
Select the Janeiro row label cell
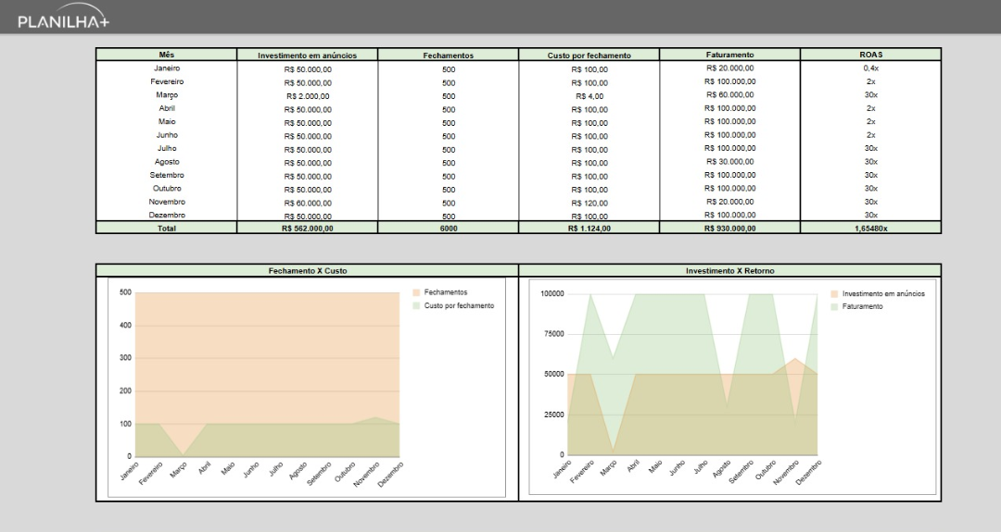click(x=166, y=68)
